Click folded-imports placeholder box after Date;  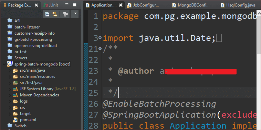pos(219,38)
